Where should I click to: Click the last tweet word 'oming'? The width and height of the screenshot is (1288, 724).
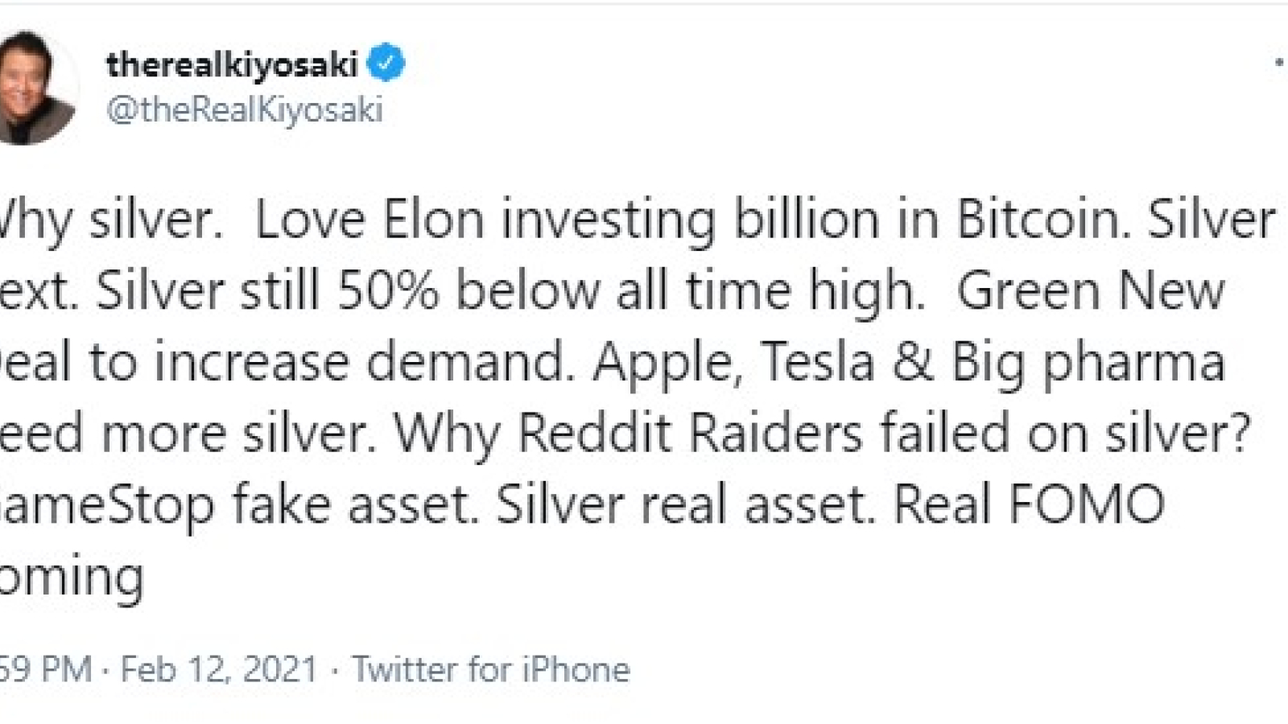click(72, 578)
